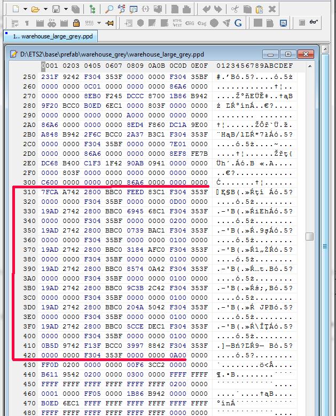Click the clipboard Paste icon
Viewport: 336px width, 416px height.
(x=259, y=9)
